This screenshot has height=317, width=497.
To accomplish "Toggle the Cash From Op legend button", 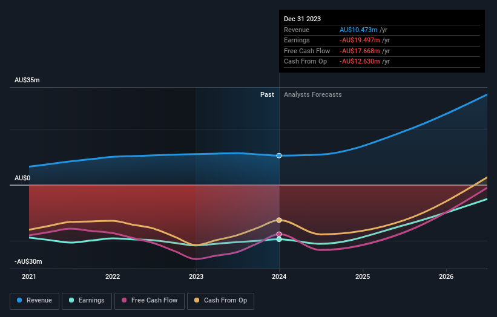I will [x=220, y=301].
